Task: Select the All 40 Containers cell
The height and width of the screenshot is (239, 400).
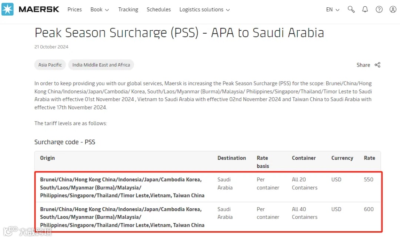Action: pos(304,213)
